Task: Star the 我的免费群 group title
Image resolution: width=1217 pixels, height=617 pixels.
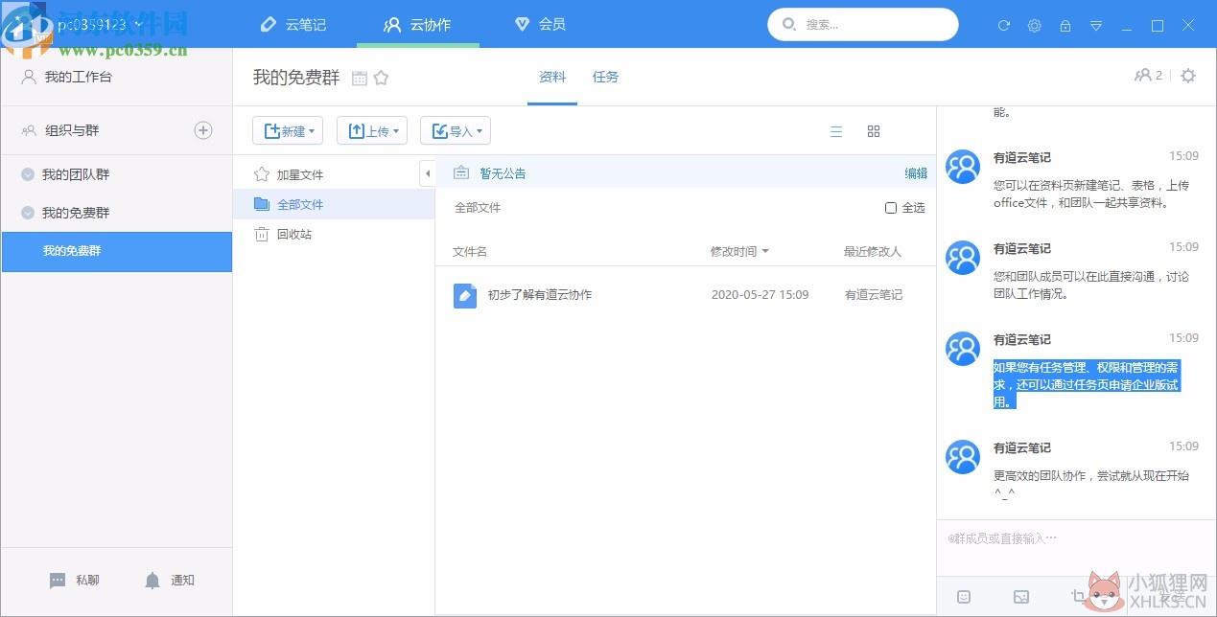Action: coord(381,79)
